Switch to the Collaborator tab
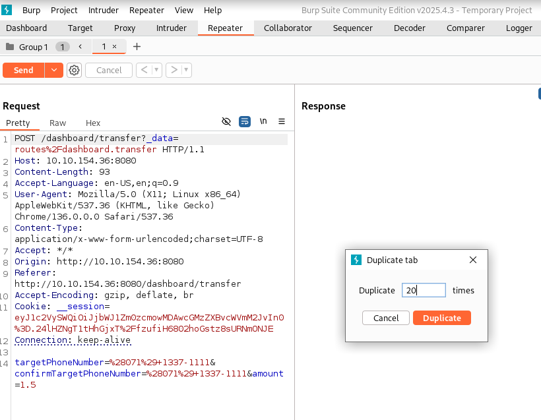The image size is (541, 420). pyautogui.click(x=288, y=28)
